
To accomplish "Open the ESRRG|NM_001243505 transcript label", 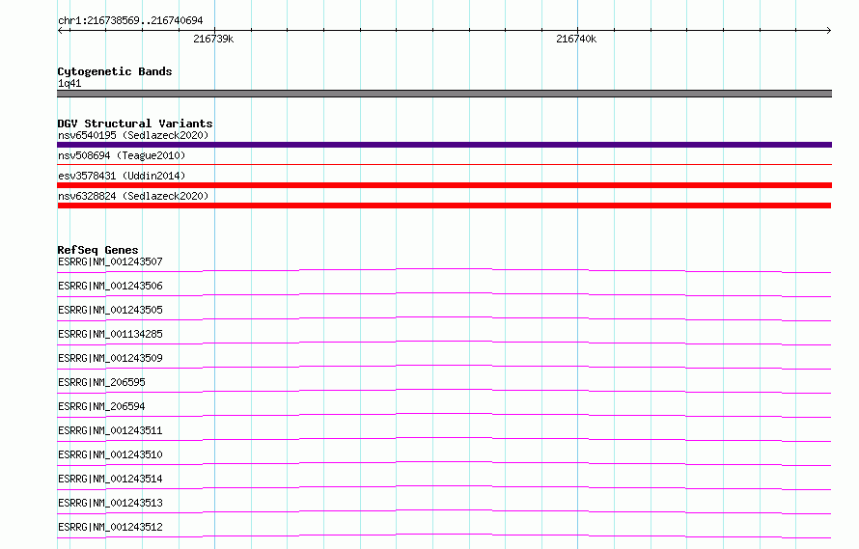I will point(110,310).
